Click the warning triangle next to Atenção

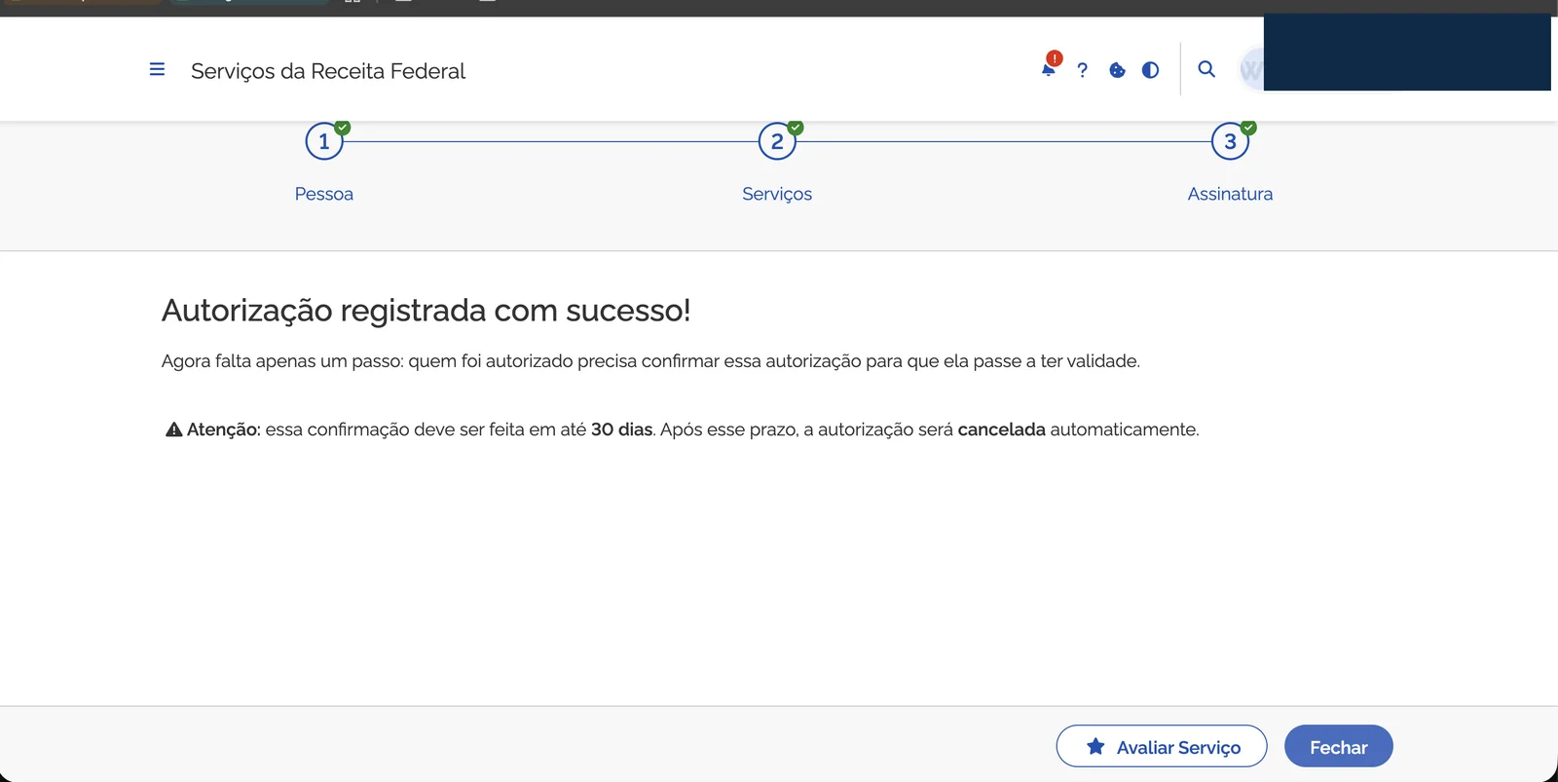(173, 428)
